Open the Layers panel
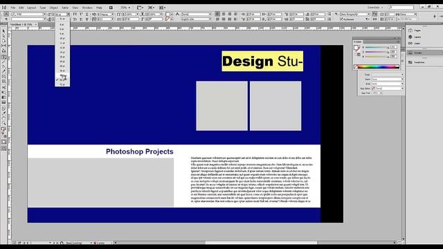Screen dimensions: 443x249 (x=415, y=37)
